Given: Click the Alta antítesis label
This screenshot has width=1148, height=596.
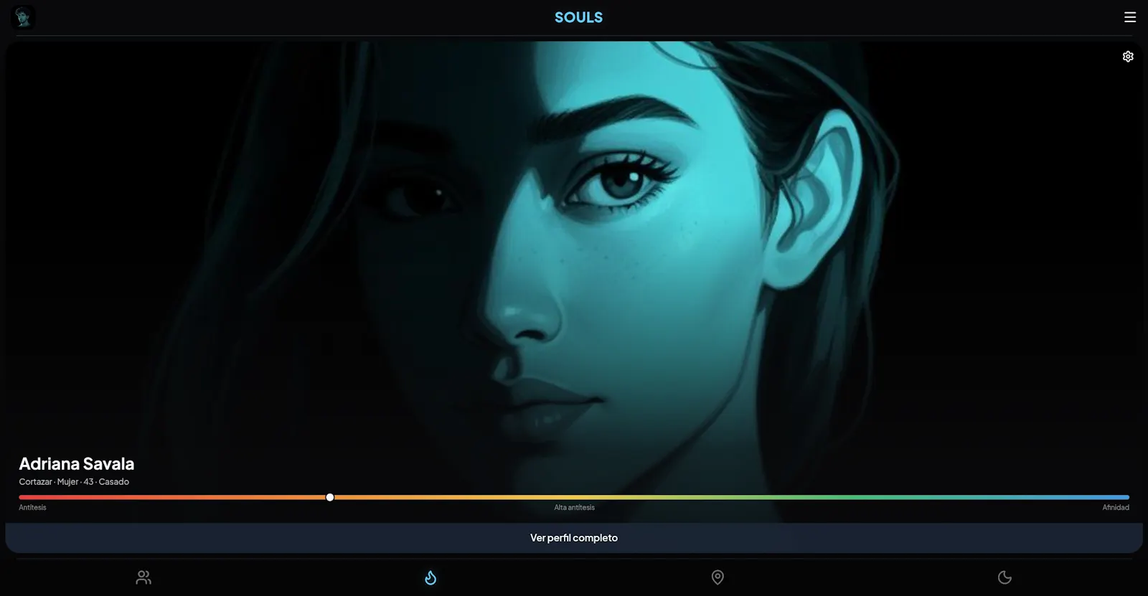Looking at the screenshot, I should (x=574, y=507).
